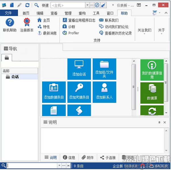The image size is (171, 170).
Task: Click the 添加凭据条目 key tile
Action: click(79, 92)
